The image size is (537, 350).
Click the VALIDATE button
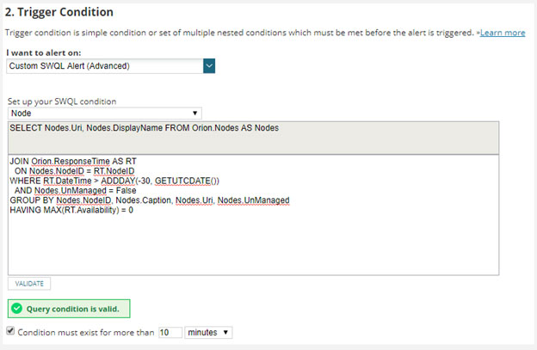pos(29,284)
